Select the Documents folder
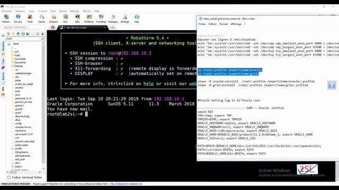The image size is (339, 190). [x=20, y=62]
